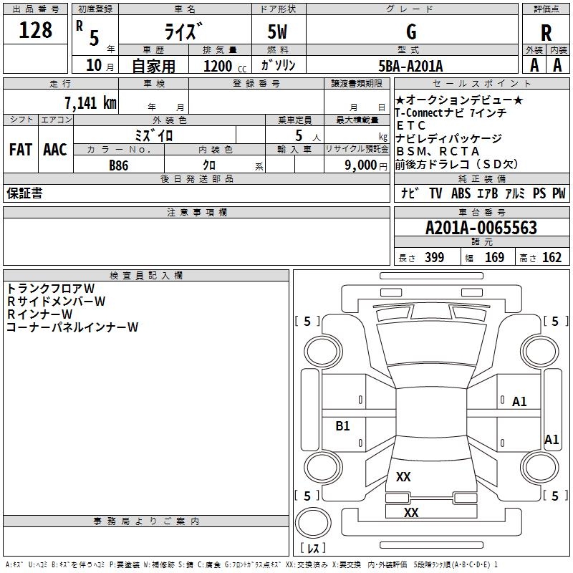Click the car name ライズ
Viewport: 573px width, 573px height.
183,32
